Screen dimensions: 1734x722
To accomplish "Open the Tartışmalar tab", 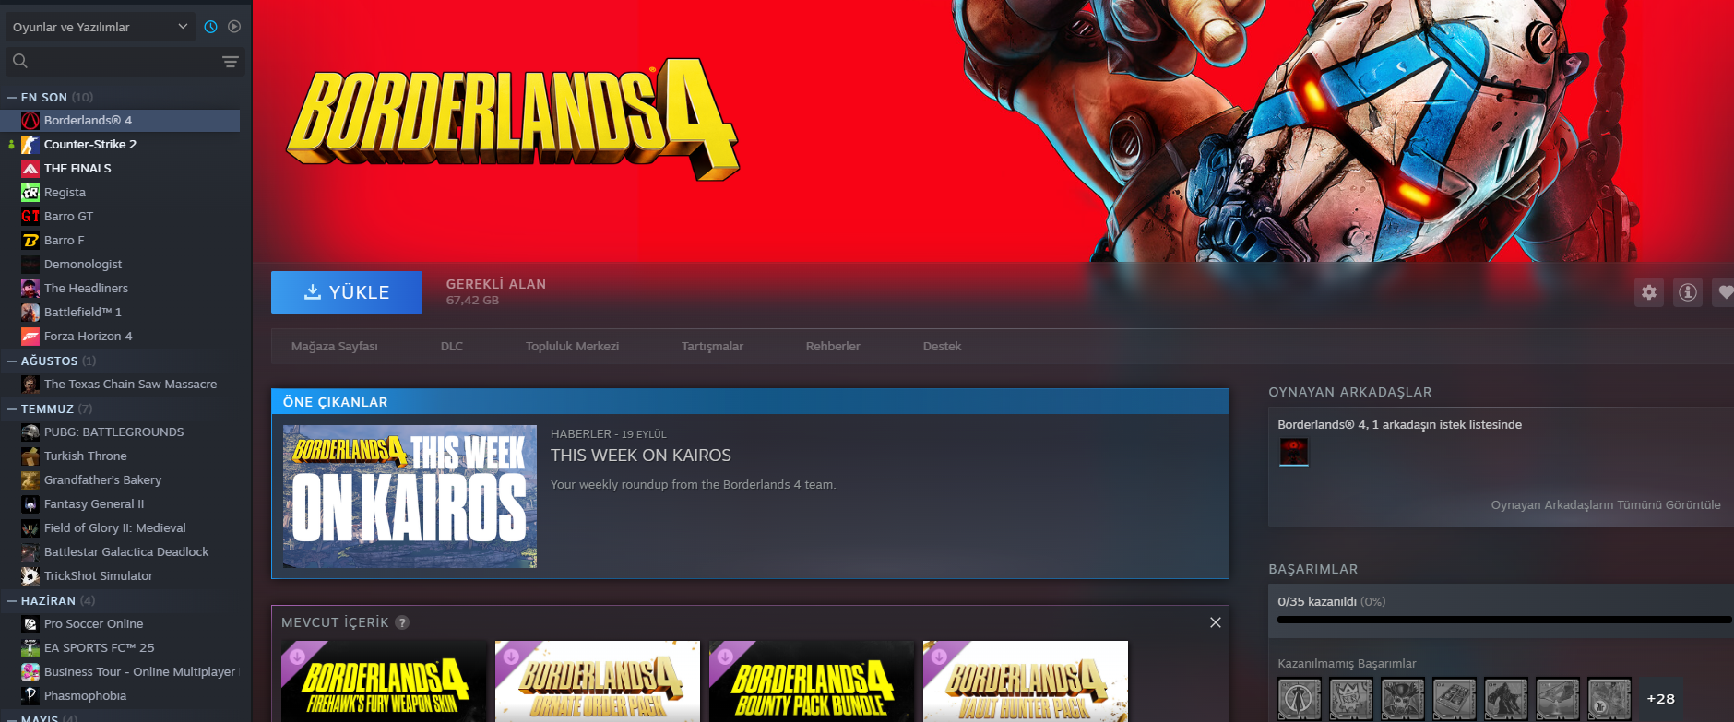I will coord(712,347).
